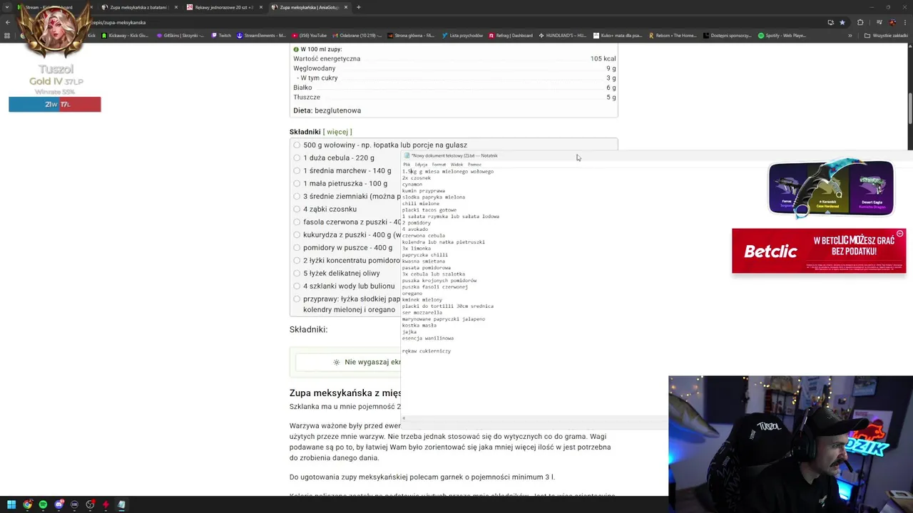Open the StreamElements bookmark
The height and width of the screenshot is (513, 913).
(261, 35)
